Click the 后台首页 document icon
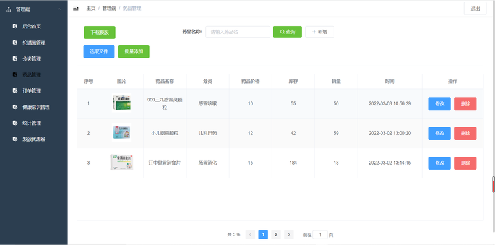This screenshot has width=495, height=245. [x=15, y=26]
